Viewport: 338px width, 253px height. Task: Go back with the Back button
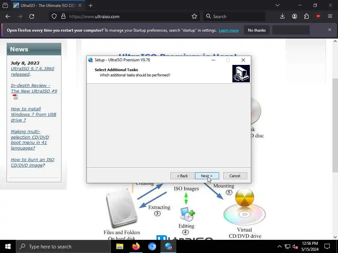pyautogui.click(x=182, y=176)
